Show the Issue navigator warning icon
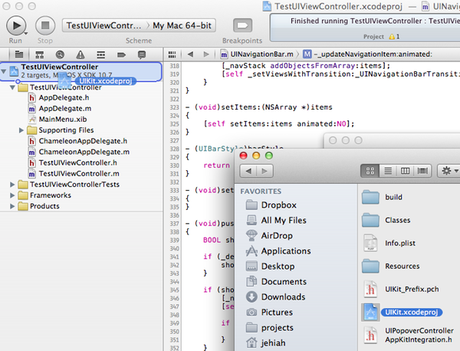Image resolution: width=460 pixels, height=351 pixels. [80, 54]
